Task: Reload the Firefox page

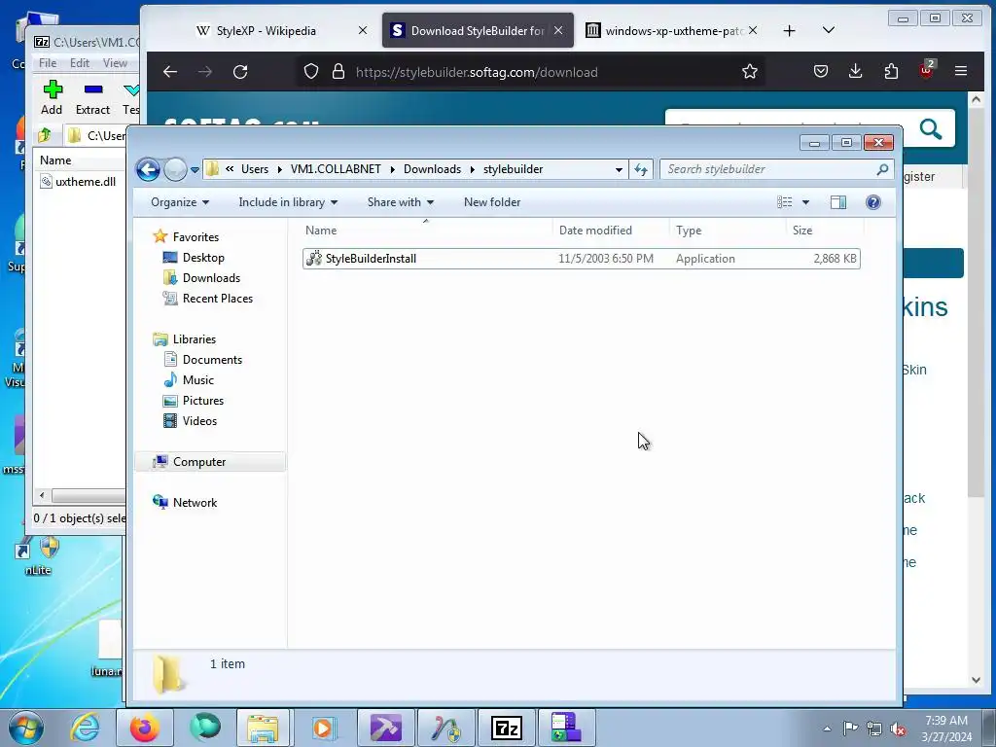Action: click(x=240, y=72)
